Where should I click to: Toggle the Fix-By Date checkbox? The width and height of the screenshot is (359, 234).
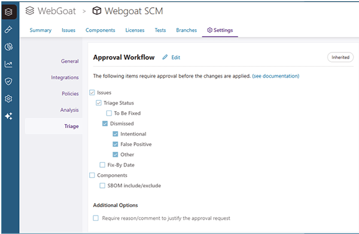point(102,165)
